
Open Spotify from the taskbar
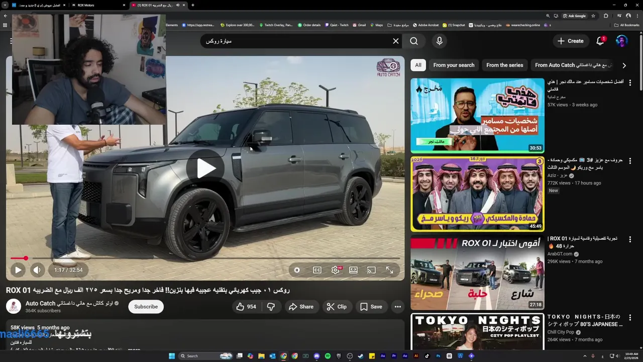coord(328,356)
